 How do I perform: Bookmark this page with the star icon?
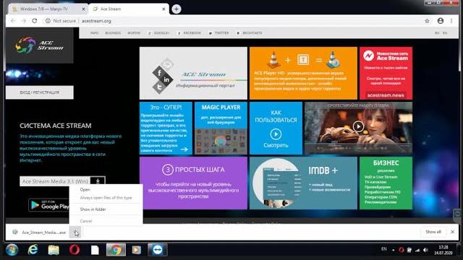coord(427,21)
